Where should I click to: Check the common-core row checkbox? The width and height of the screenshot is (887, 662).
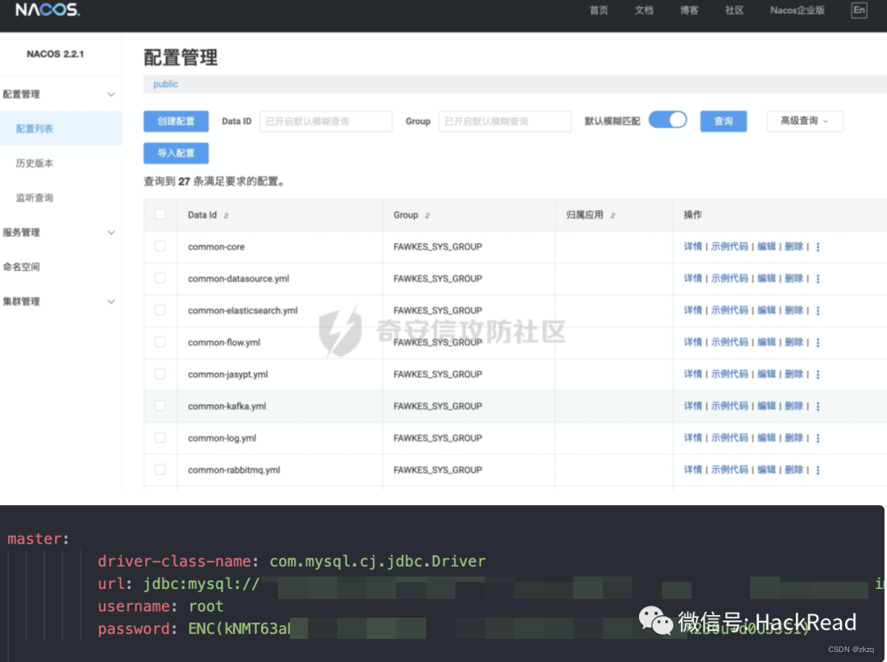tap(160, 246)
